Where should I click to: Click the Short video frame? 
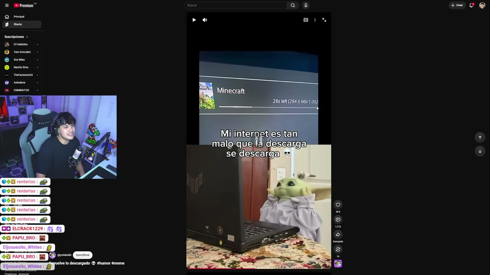259,141
